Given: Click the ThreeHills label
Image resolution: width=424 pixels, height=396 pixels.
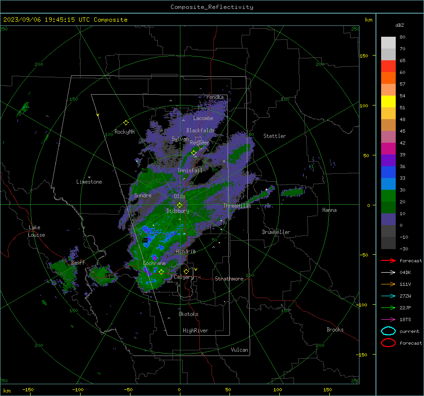Looking at the screenshot, I should [x=237, y=206].
